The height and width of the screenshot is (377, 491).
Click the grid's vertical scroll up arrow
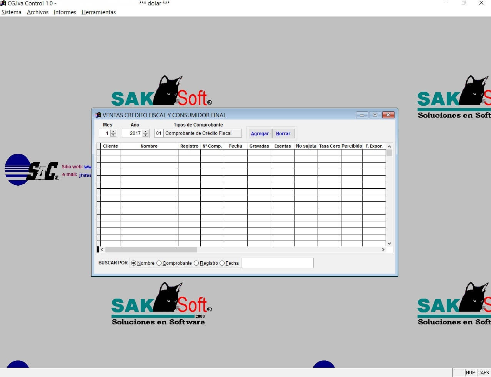point(389,146)
